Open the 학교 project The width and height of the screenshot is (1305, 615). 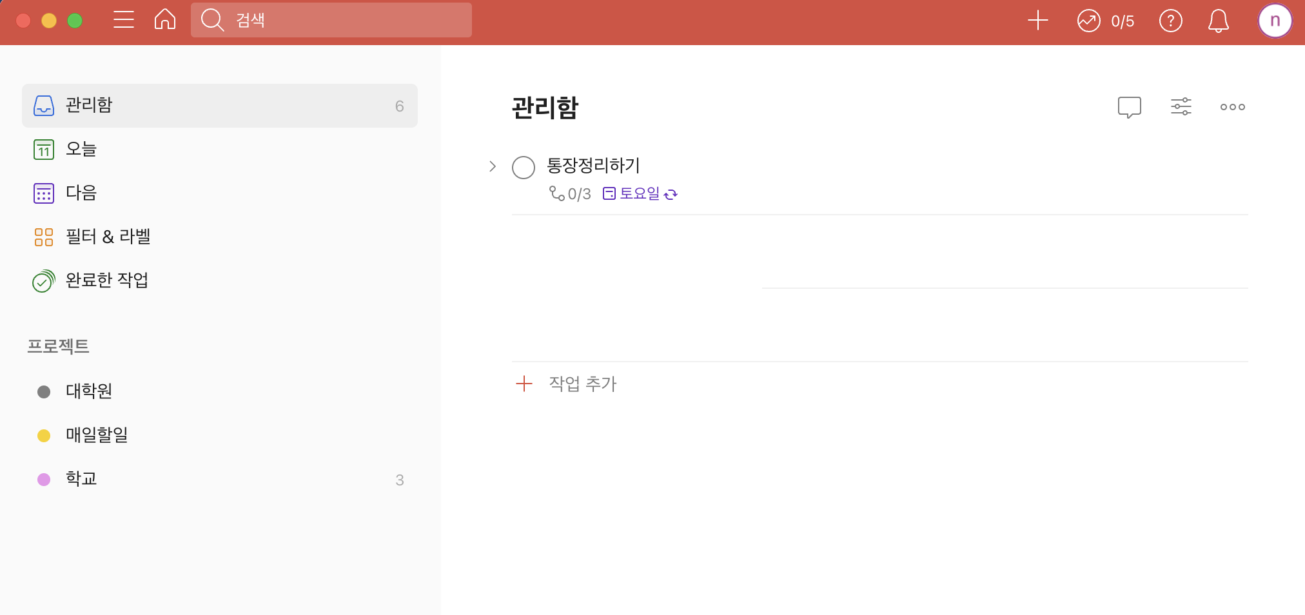pyautogui.click(x=220, y=480)
